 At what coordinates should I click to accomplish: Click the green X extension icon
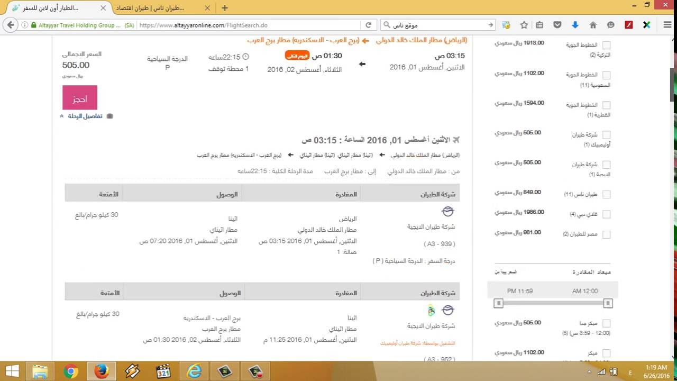click(646, 25)
